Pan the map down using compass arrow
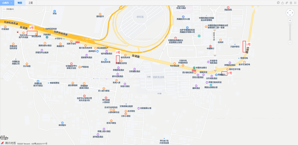 (290, 15)
